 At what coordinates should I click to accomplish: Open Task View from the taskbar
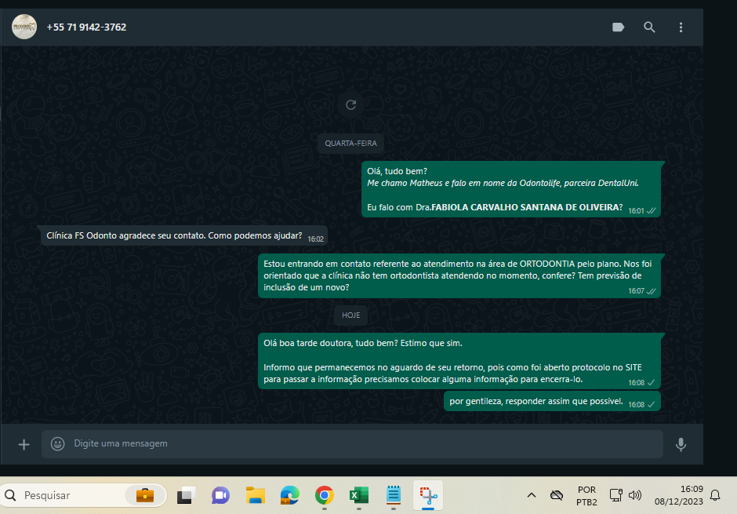186,495
